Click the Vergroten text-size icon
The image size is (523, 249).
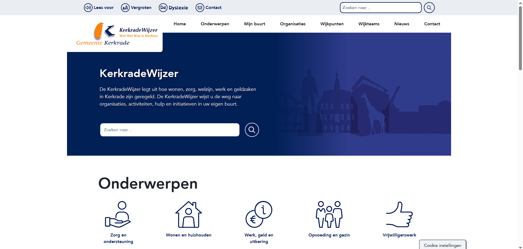pyautogui.click(x=125, y=8)
